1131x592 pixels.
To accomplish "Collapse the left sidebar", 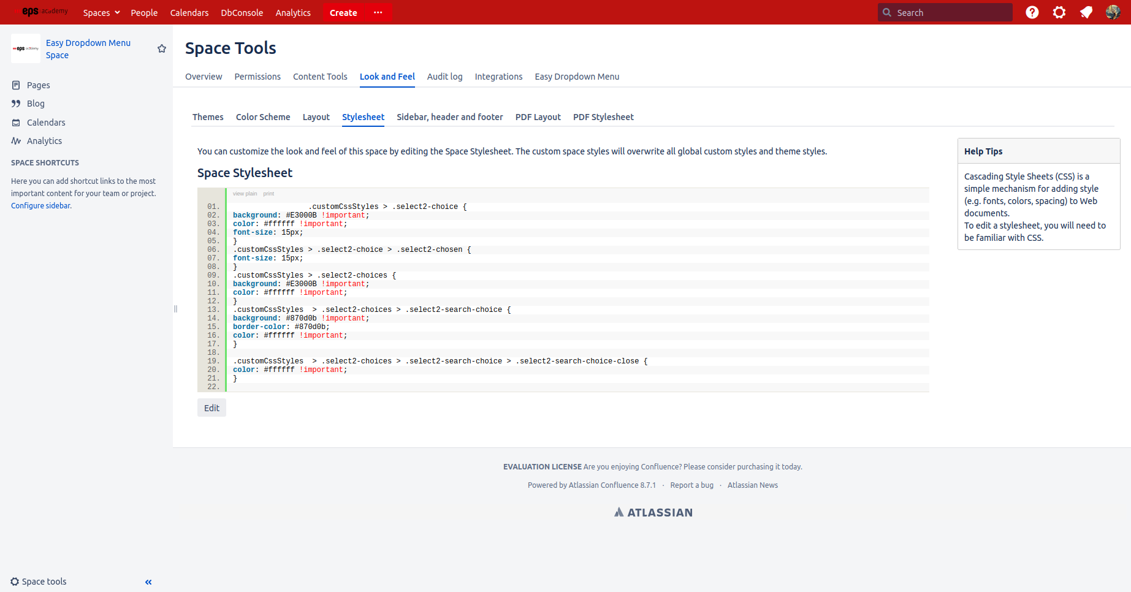I will tap(148, 582).
